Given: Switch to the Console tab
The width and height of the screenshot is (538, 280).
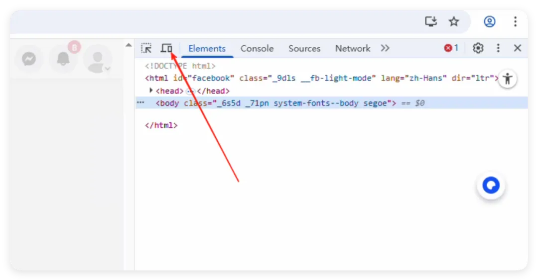Looking at the screenshot, I should 257,48.
